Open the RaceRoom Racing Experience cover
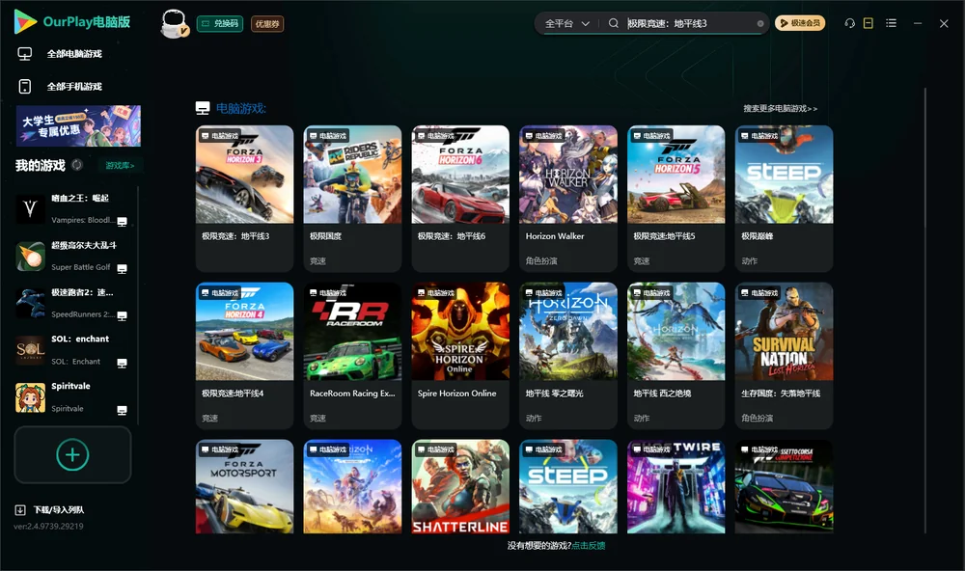The image size is (965, 571). click(352, 332)
